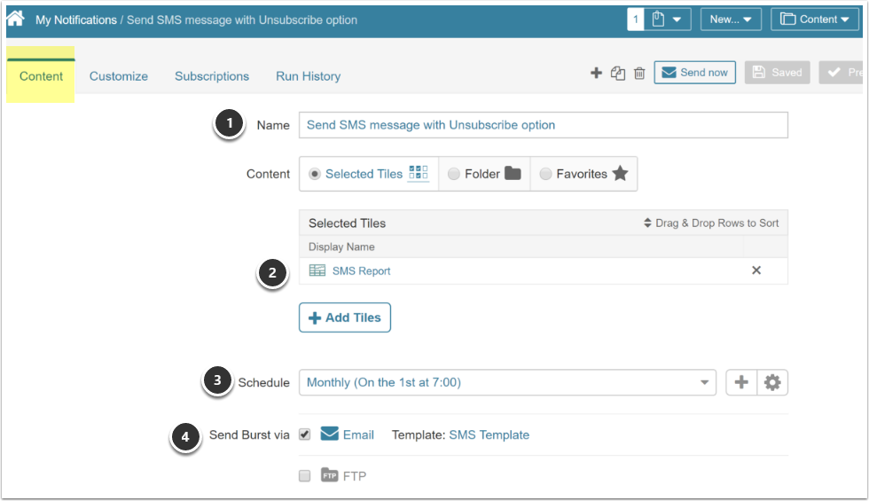Image resolution: width=869 pixels, height=501 pixels.
Task: Click the Email label next to envelope
Action: tap(358, 435)
